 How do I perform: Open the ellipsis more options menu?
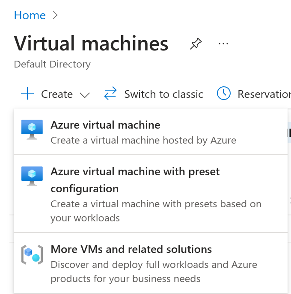pos(223,44)
